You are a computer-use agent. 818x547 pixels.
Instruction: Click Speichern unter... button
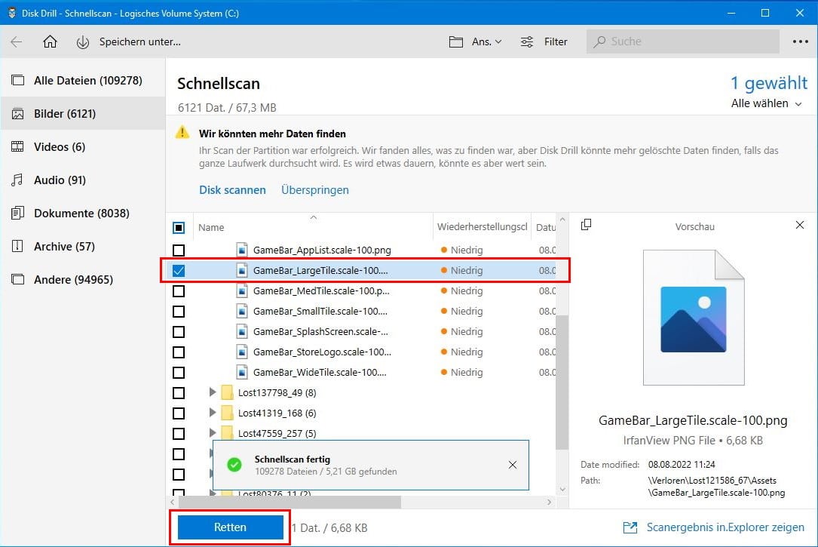[129, 41]
